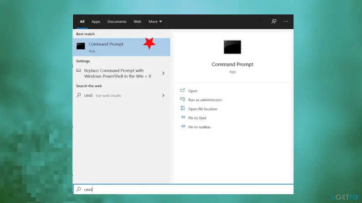Click magnifier icon in the search box
The width and height of the screenshot is (362, 203).
click(79, 189)
